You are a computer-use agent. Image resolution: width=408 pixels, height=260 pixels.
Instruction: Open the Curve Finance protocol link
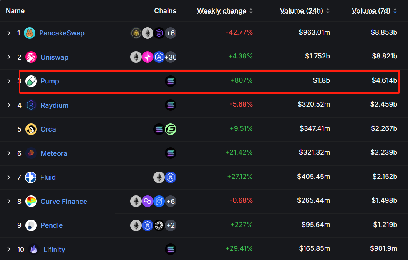click(x=64, y=202)
